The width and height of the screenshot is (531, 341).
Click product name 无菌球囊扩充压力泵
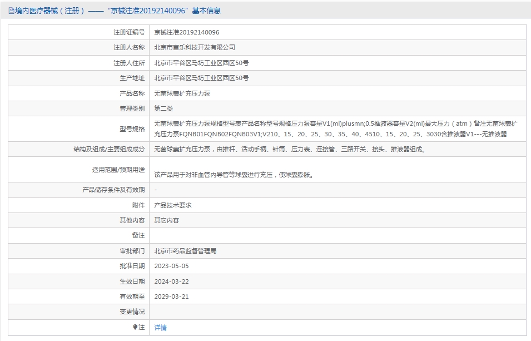click(182, 93)
